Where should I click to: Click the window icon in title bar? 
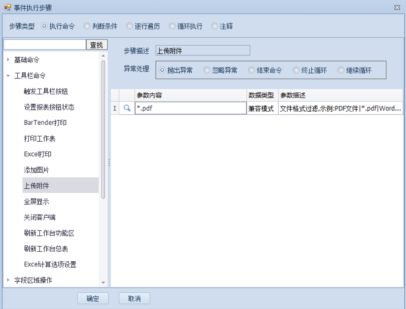point(7,7)
